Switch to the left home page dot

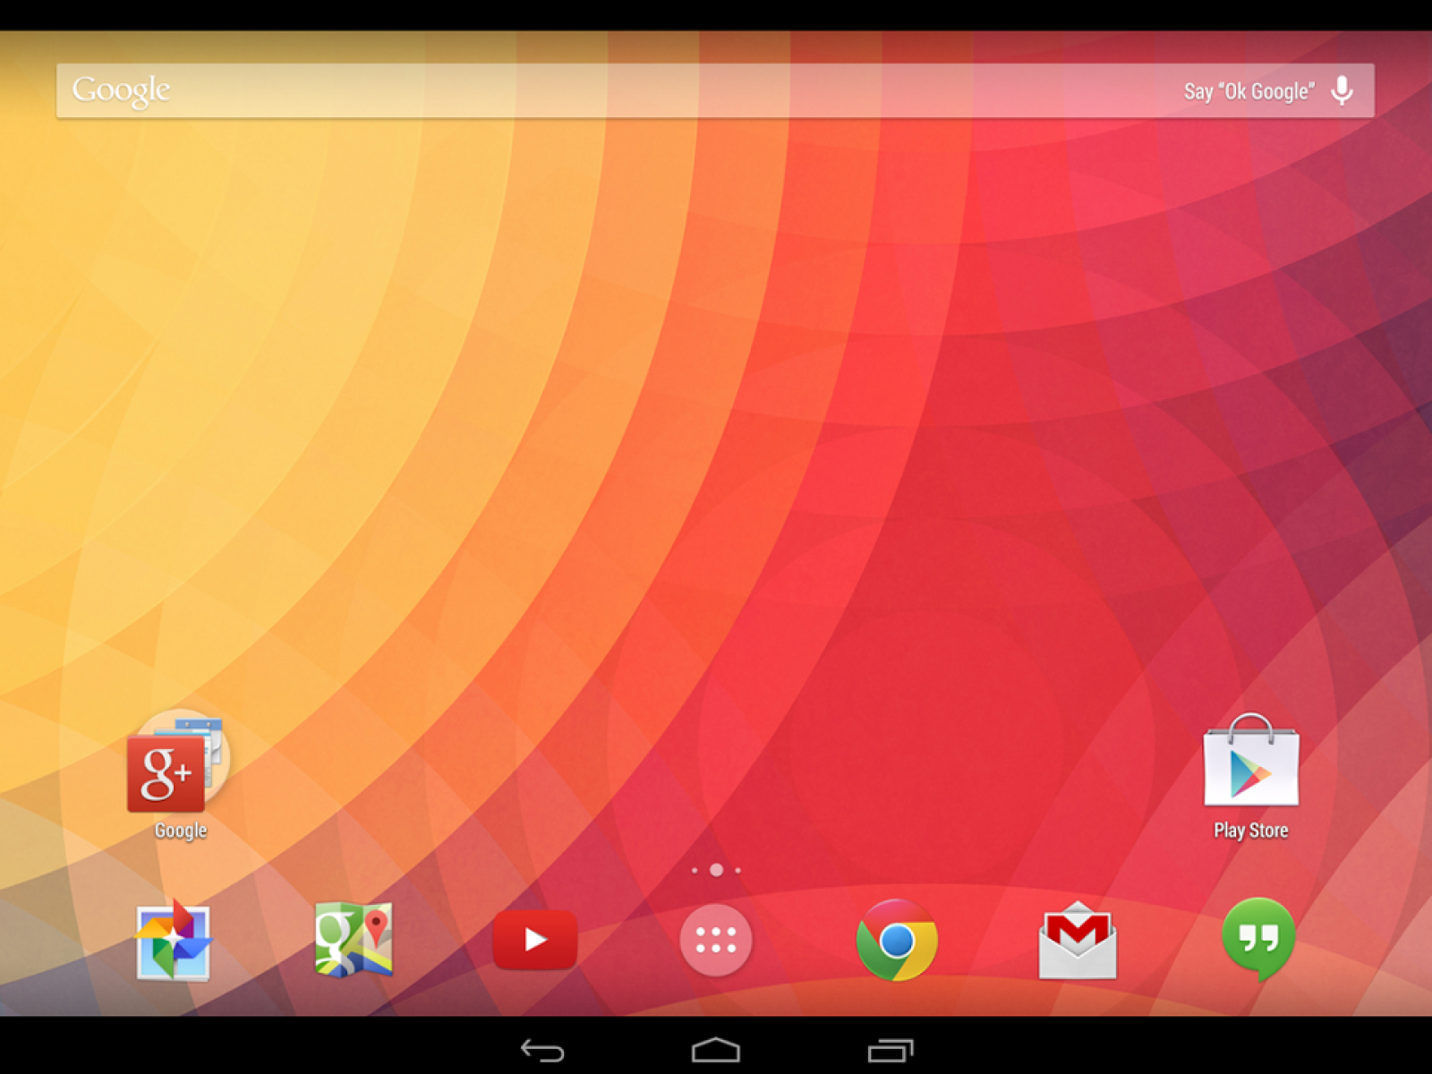coord(695,870)
